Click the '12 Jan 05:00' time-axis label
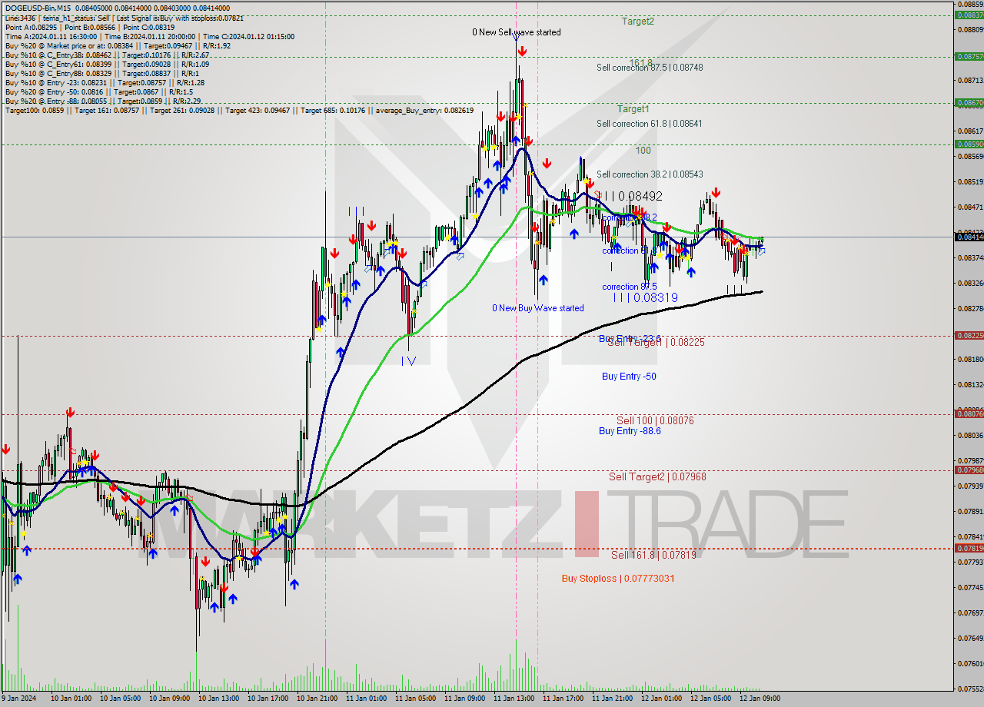 coord(710,699)
